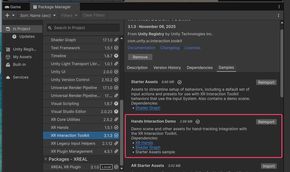290x172 pixels.
Task: Click the Remove package button
Action: [x=140, y=57]
